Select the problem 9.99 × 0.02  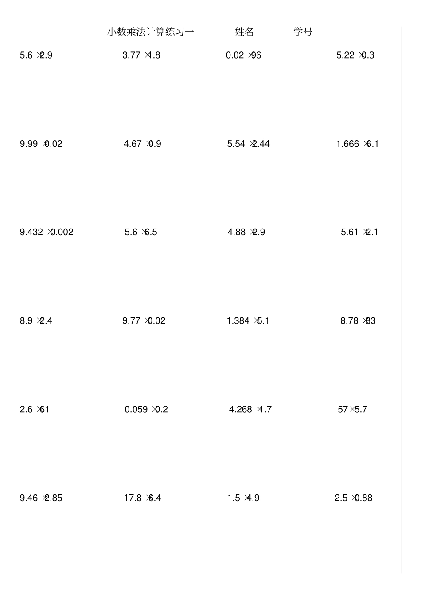tap(41, 144)
